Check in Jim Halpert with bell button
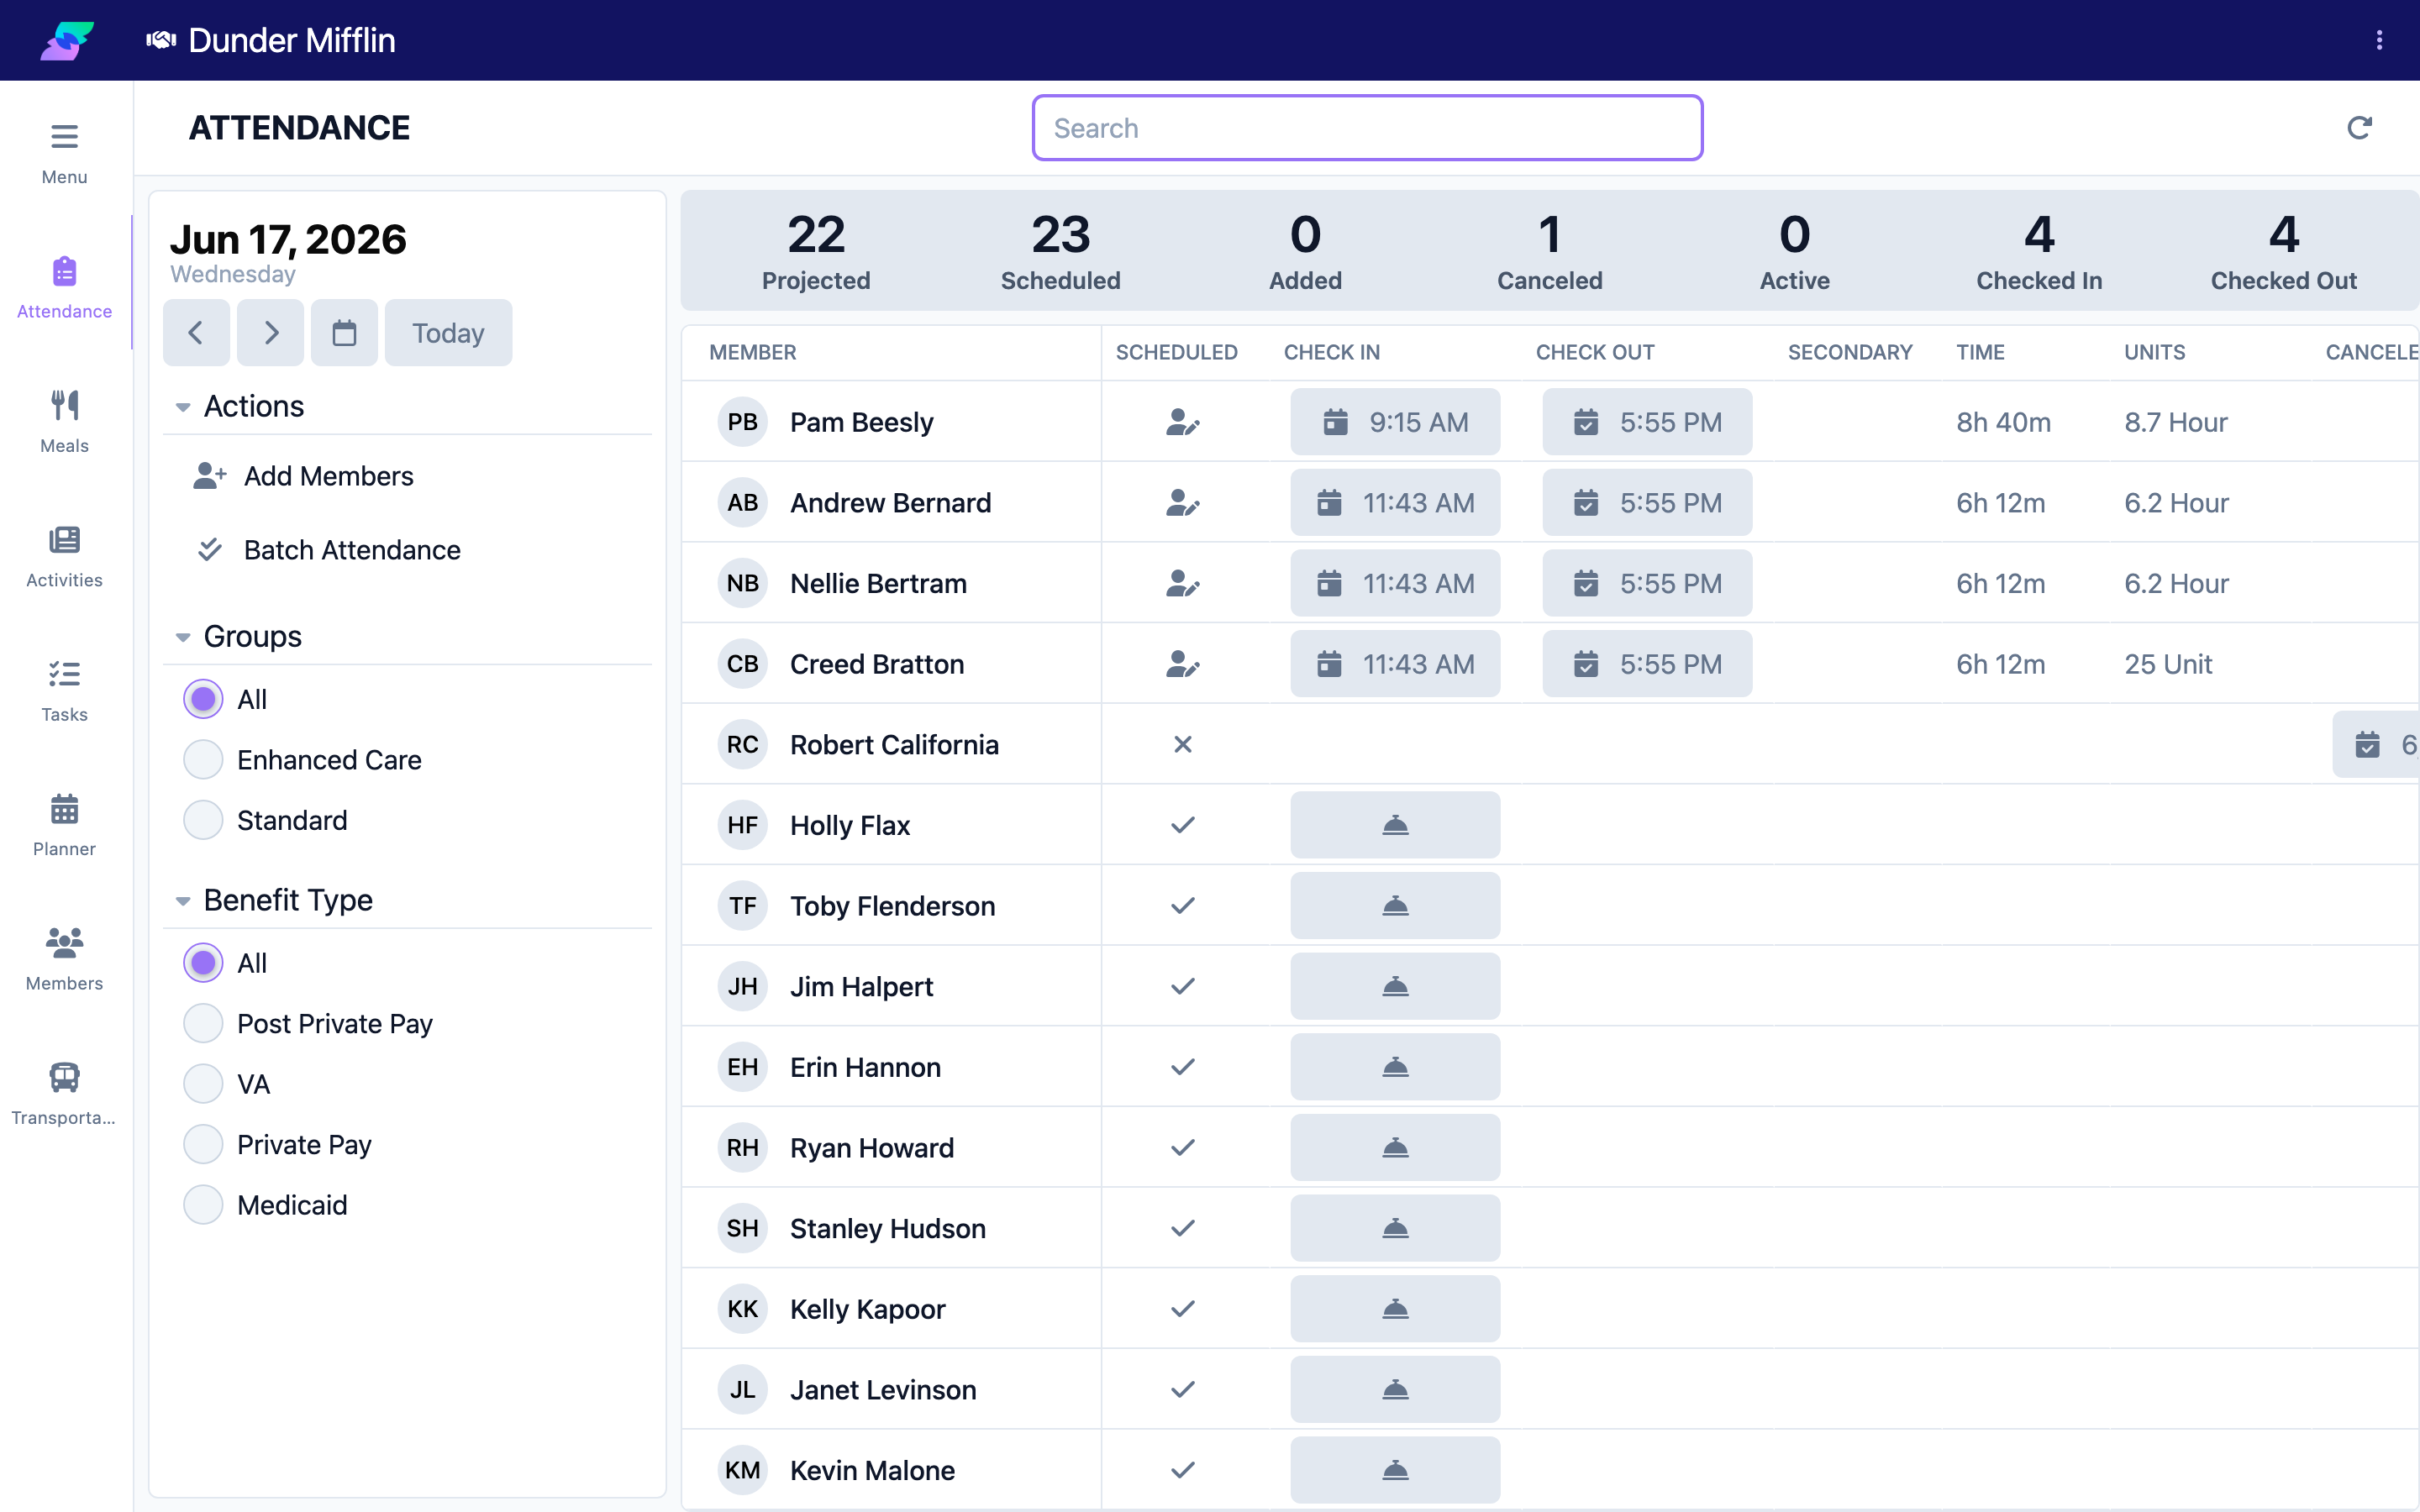Viewport: 2420px width, 1512px height. coord(1395,986)
